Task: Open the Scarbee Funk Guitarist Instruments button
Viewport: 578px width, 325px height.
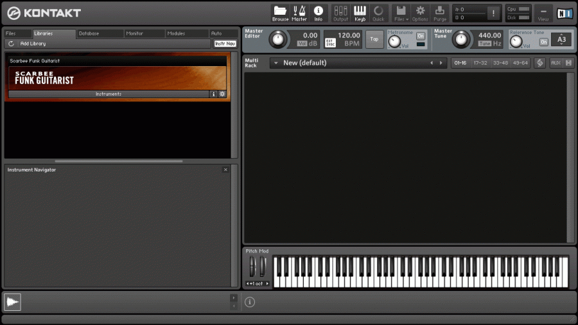Action: [x=109, y=94]
